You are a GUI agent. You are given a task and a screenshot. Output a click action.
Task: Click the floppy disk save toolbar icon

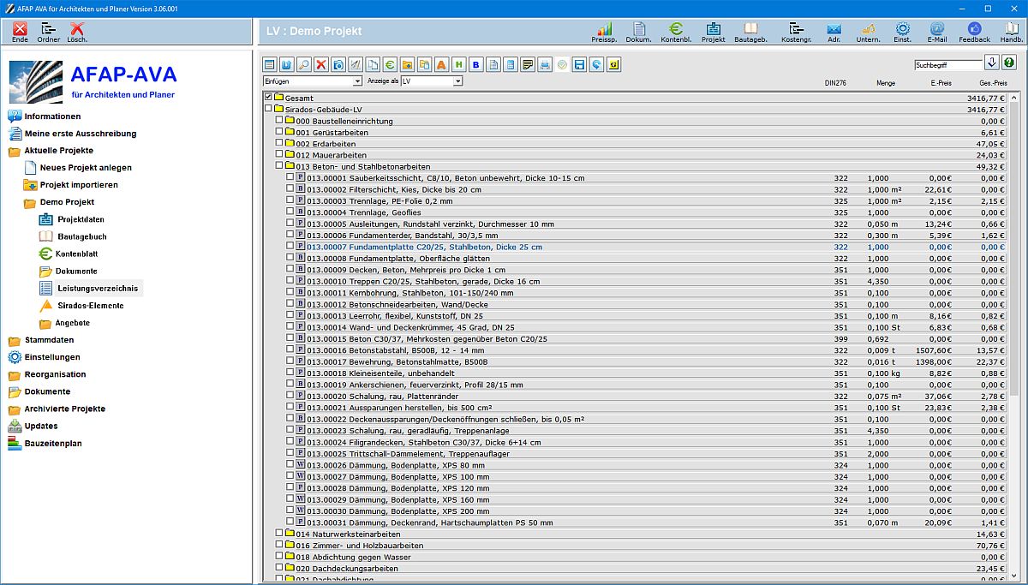(579, 64)
